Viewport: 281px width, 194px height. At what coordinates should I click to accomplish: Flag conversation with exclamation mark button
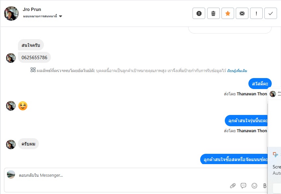click(256, 13)
